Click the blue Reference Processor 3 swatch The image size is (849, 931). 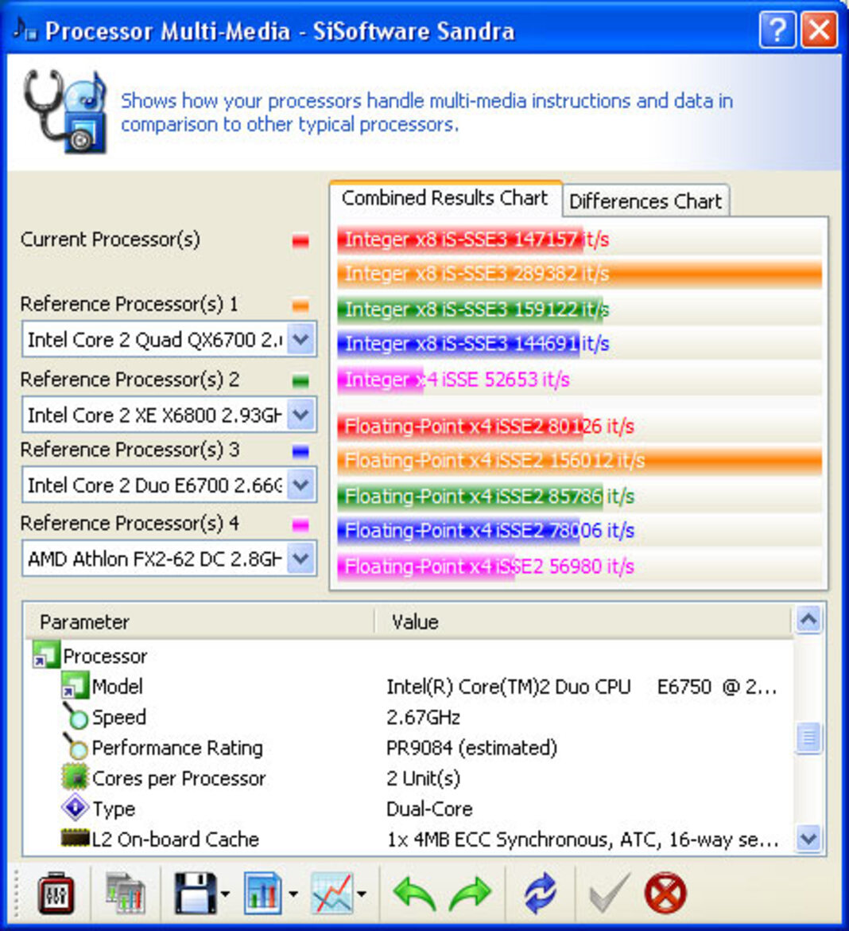pyautogui.click(x=300, y=452)
